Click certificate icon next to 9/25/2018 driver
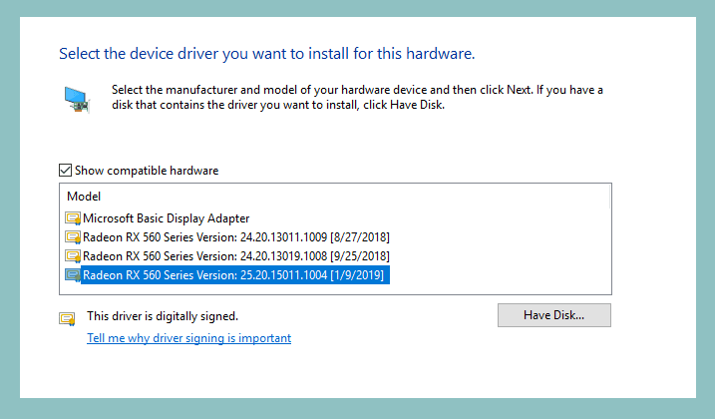Screen dimensions: 715x419 [x=73, y=256]
